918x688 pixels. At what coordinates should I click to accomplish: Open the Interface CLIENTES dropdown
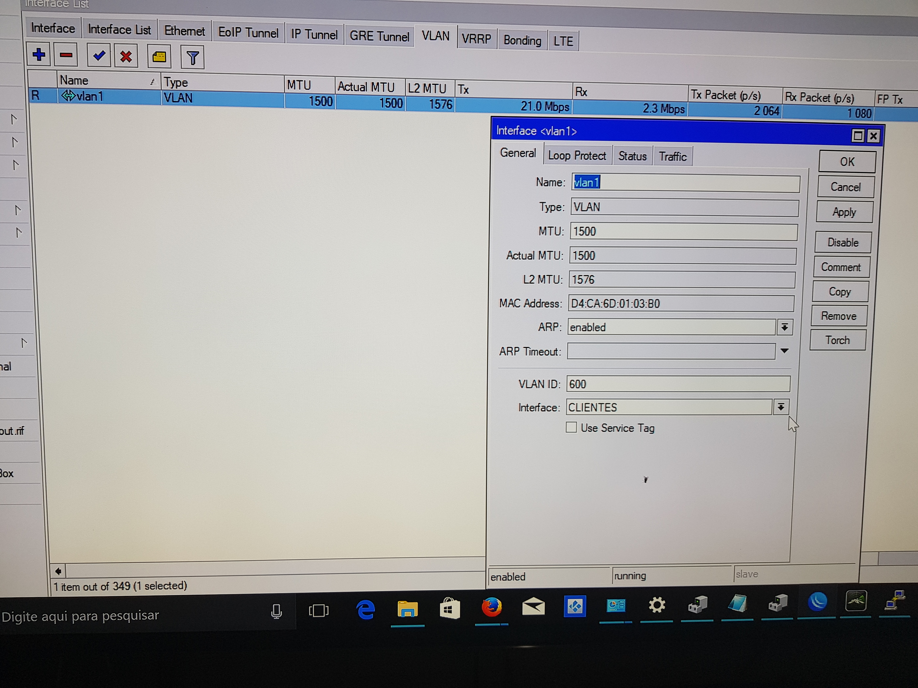pyautogui.click(x=781, y=407)
